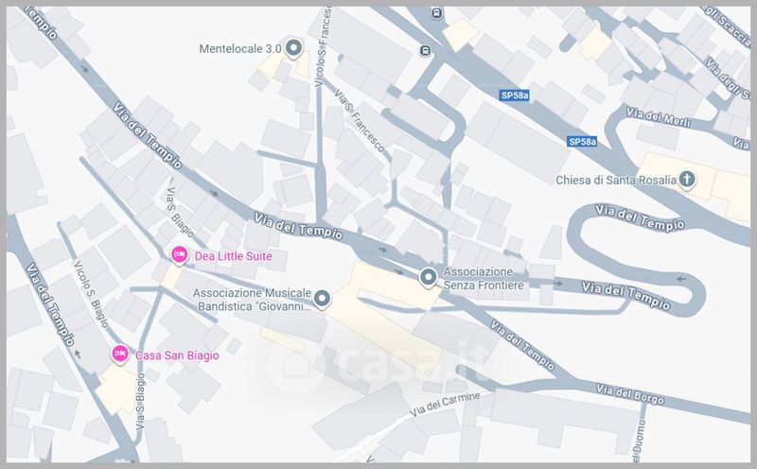
Task: Select the Associazione Musicale Bandistica pin
Action: 322,298
